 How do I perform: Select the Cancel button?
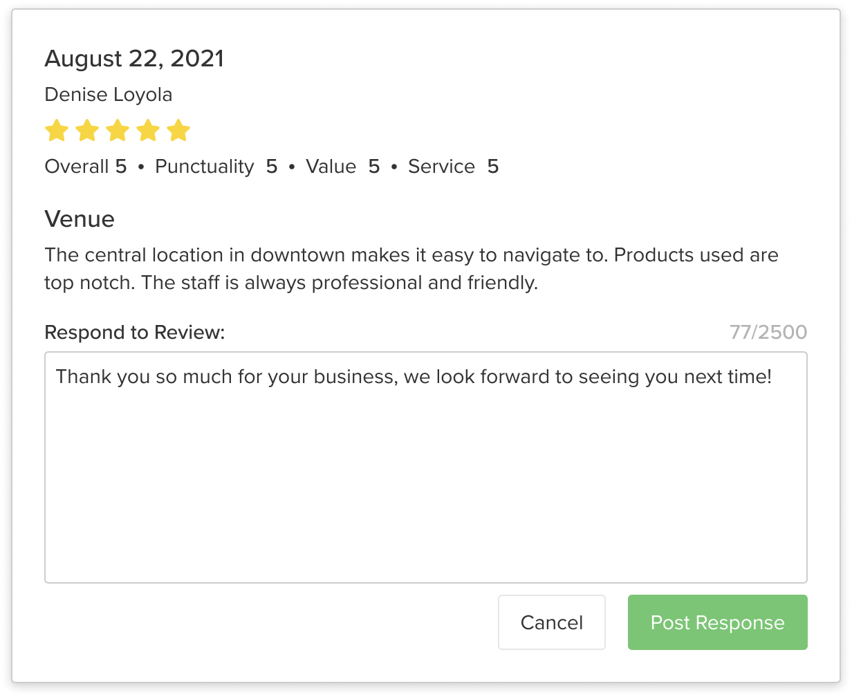pyautogui.click(x=551, y=622)
